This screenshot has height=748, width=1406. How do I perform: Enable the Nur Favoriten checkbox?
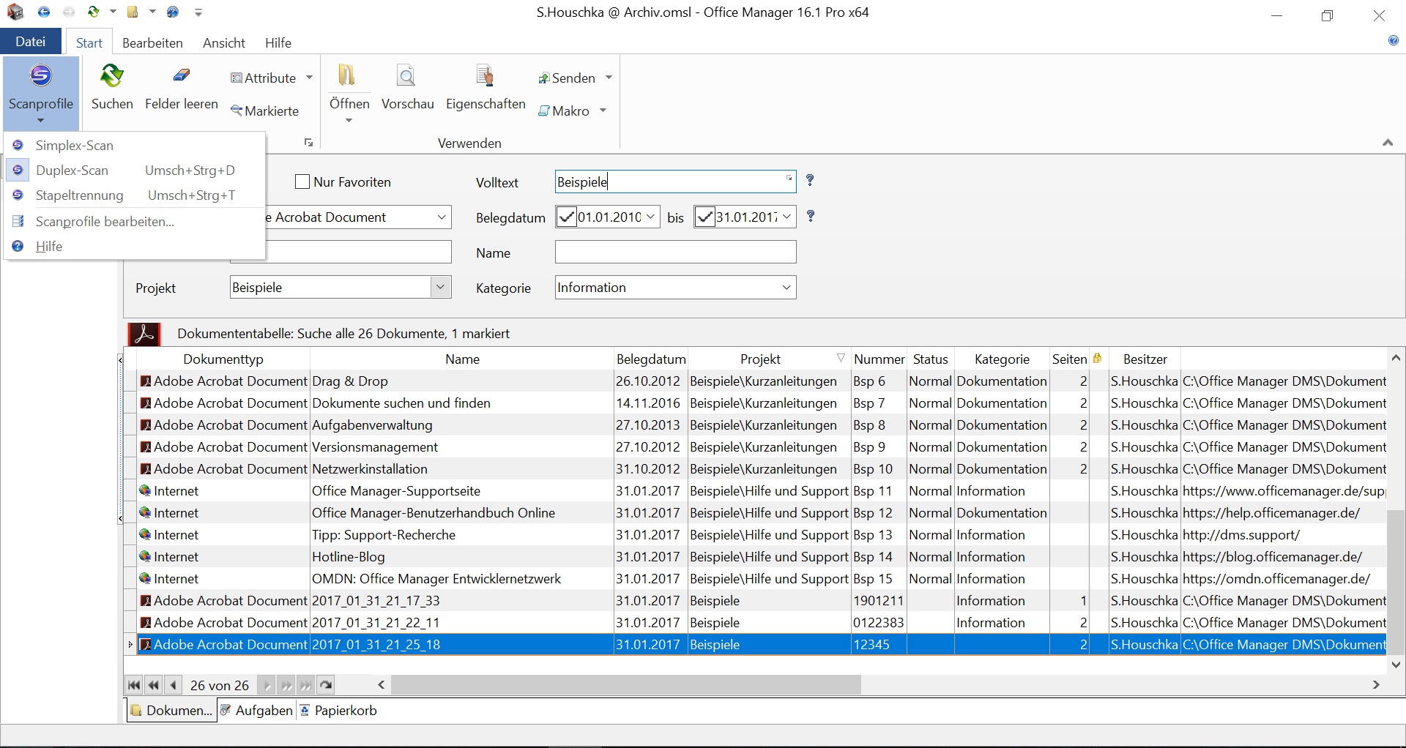pyautogui.click(x=302, y=182)
